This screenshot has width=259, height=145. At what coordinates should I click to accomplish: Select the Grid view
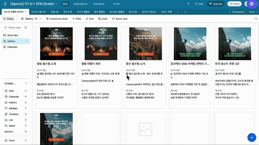[x=13, y=35]
